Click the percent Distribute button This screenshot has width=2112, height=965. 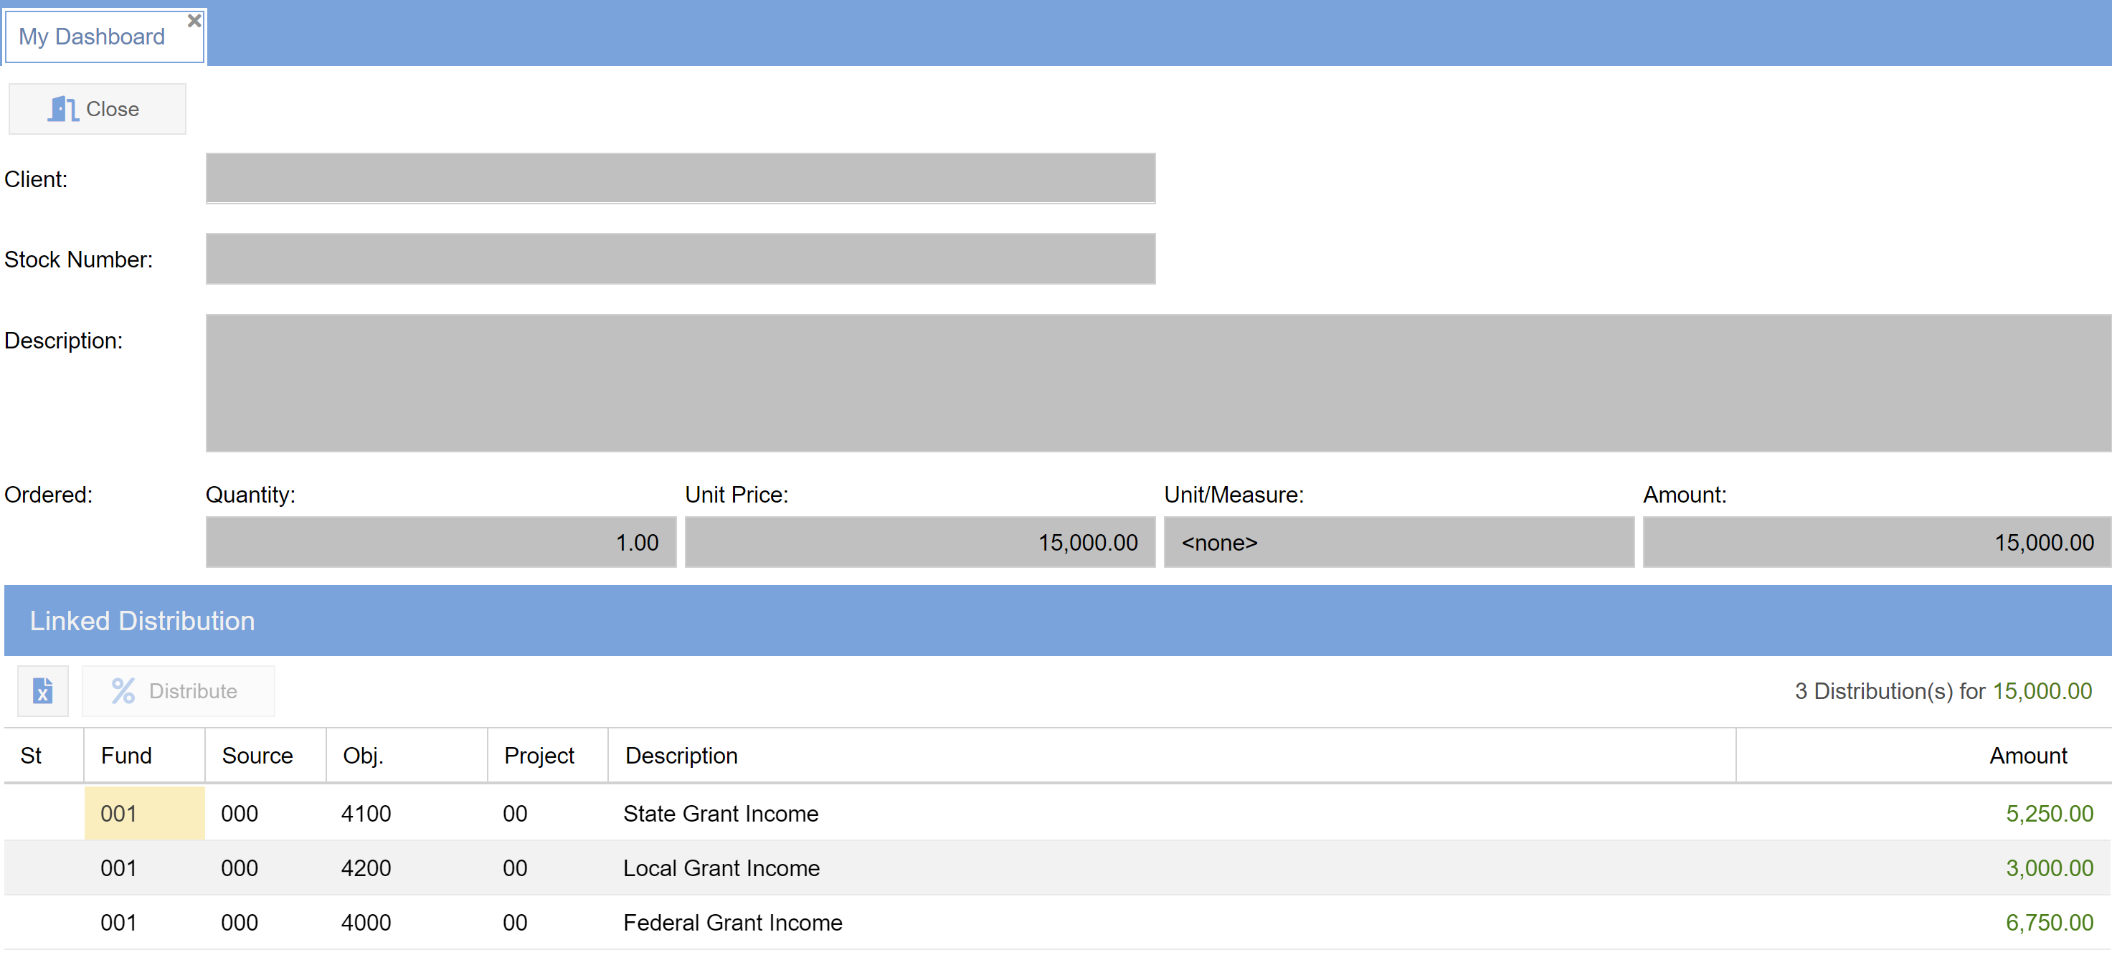177,690
